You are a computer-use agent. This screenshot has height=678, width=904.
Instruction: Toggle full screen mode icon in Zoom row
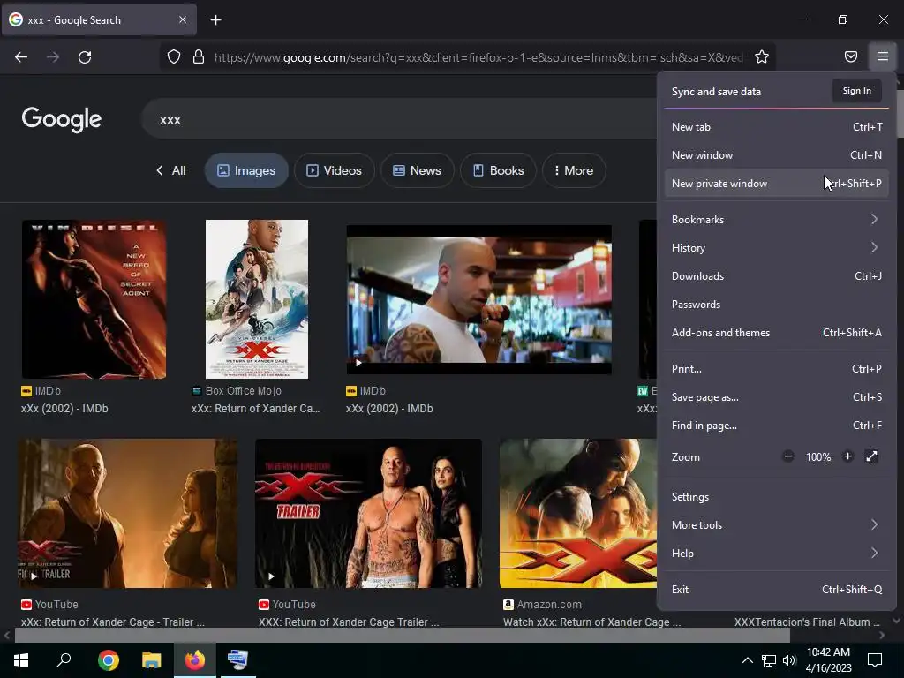[x=871, y=456]
